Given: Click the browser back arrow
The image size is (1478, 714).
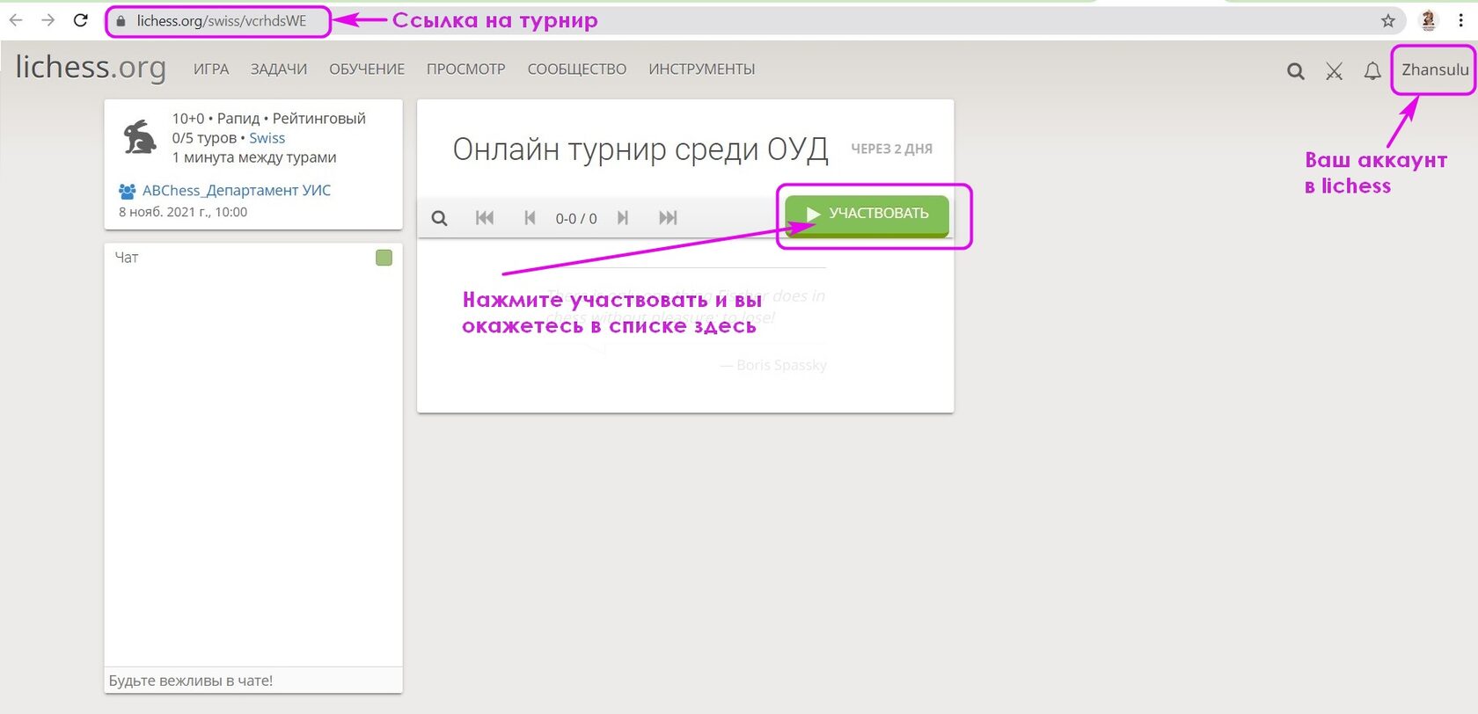Looking at the screenshot, I should click(x=16, y=20).
